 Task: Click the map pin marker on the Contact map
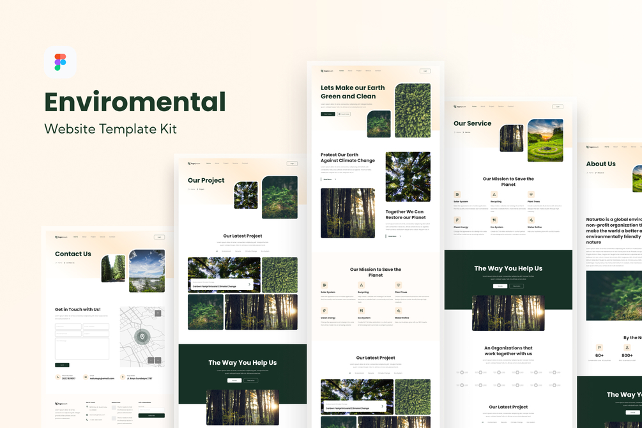(x=142, y=337)
